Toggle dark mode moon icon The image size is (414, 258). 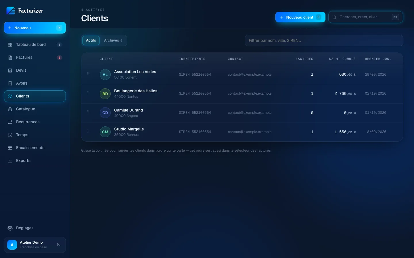59,245
